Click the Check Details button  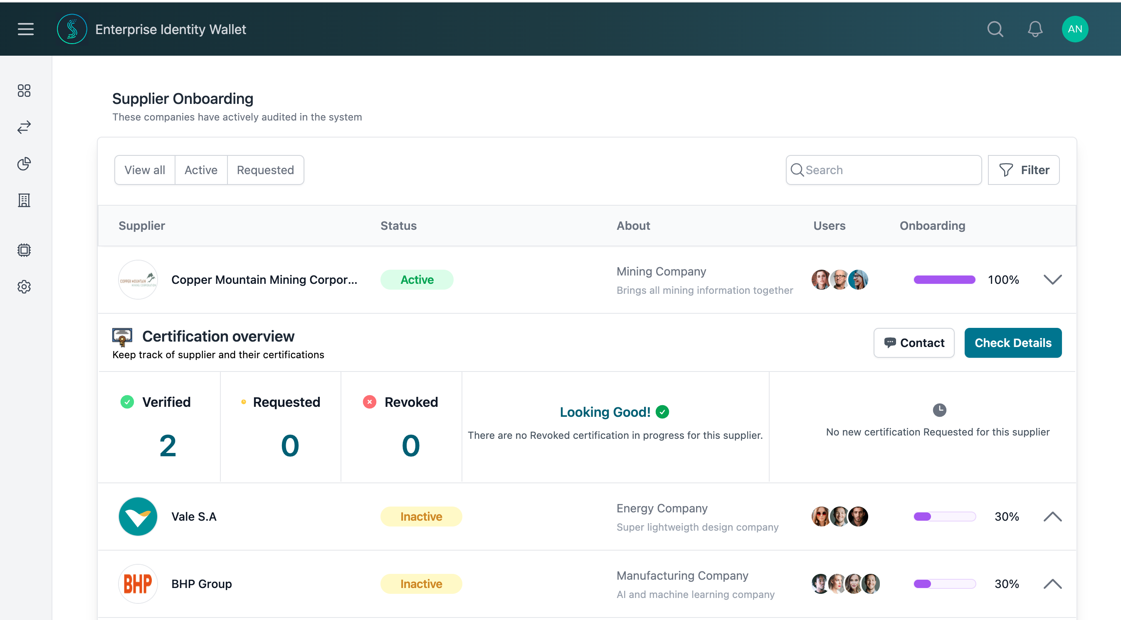click(x=1012, y=342)
